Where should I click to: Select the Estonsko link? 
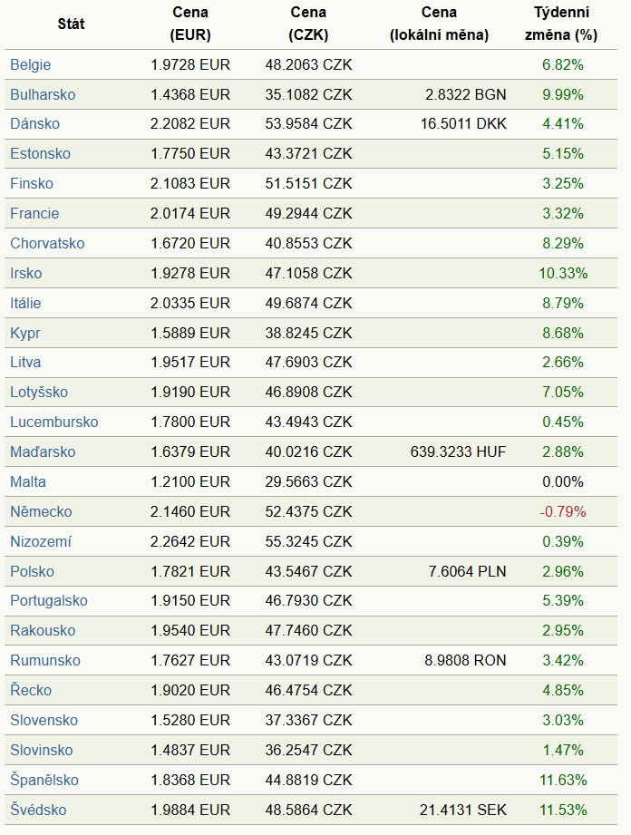pos(40,153)
